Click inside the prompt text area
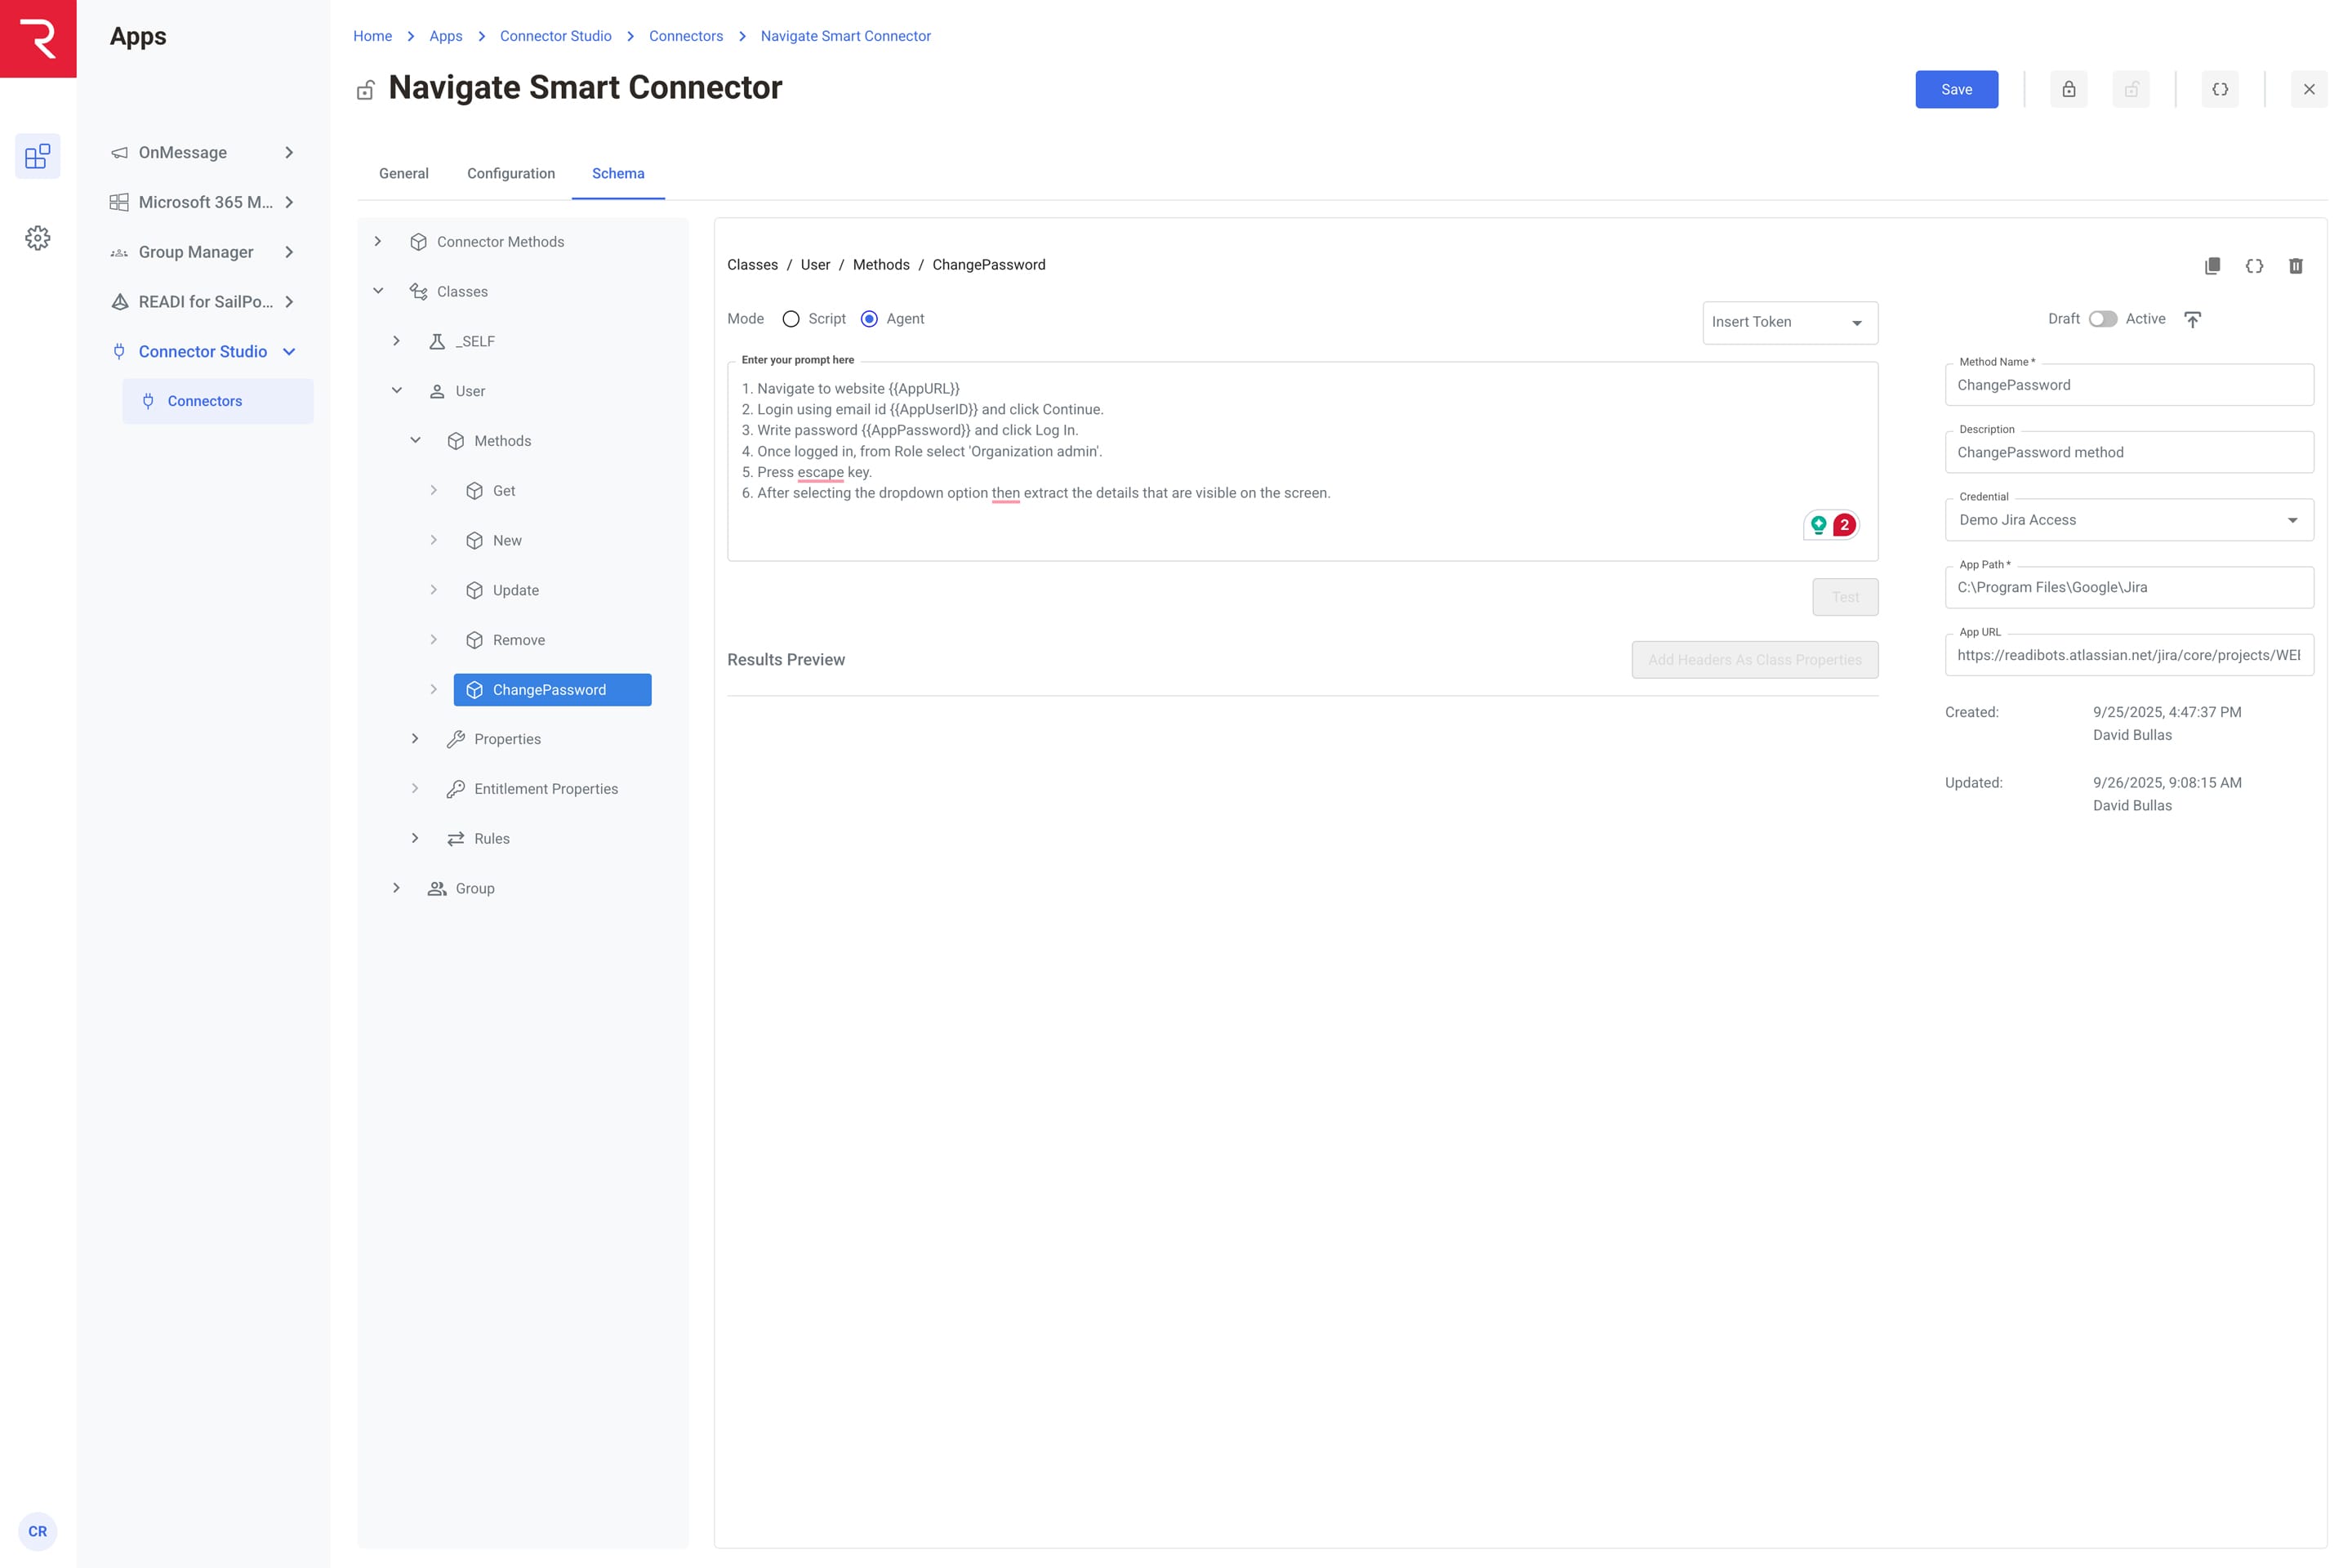 (x=1302, y=461)
